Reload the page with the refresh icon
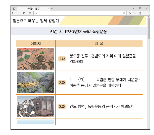This screenshot has height=135, width=154. point(24,13)
